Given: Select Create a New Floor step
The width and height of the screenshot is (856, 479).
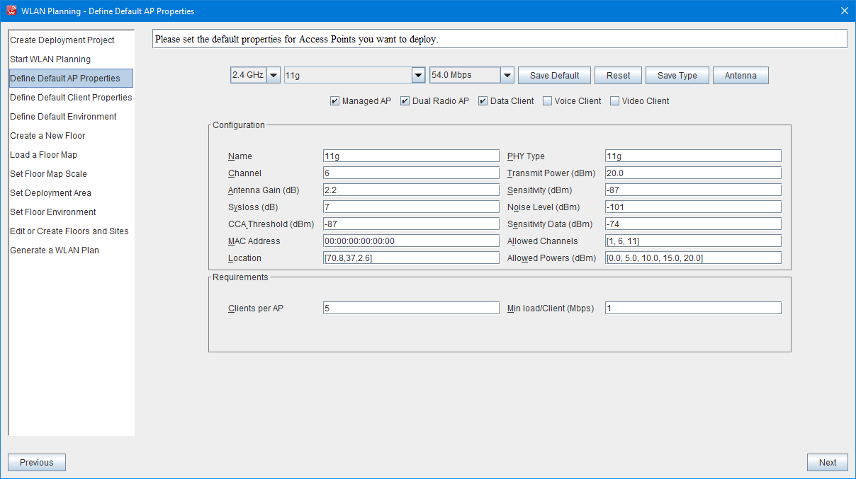Looking at the screenshot, I should click(x=71, y=136).
